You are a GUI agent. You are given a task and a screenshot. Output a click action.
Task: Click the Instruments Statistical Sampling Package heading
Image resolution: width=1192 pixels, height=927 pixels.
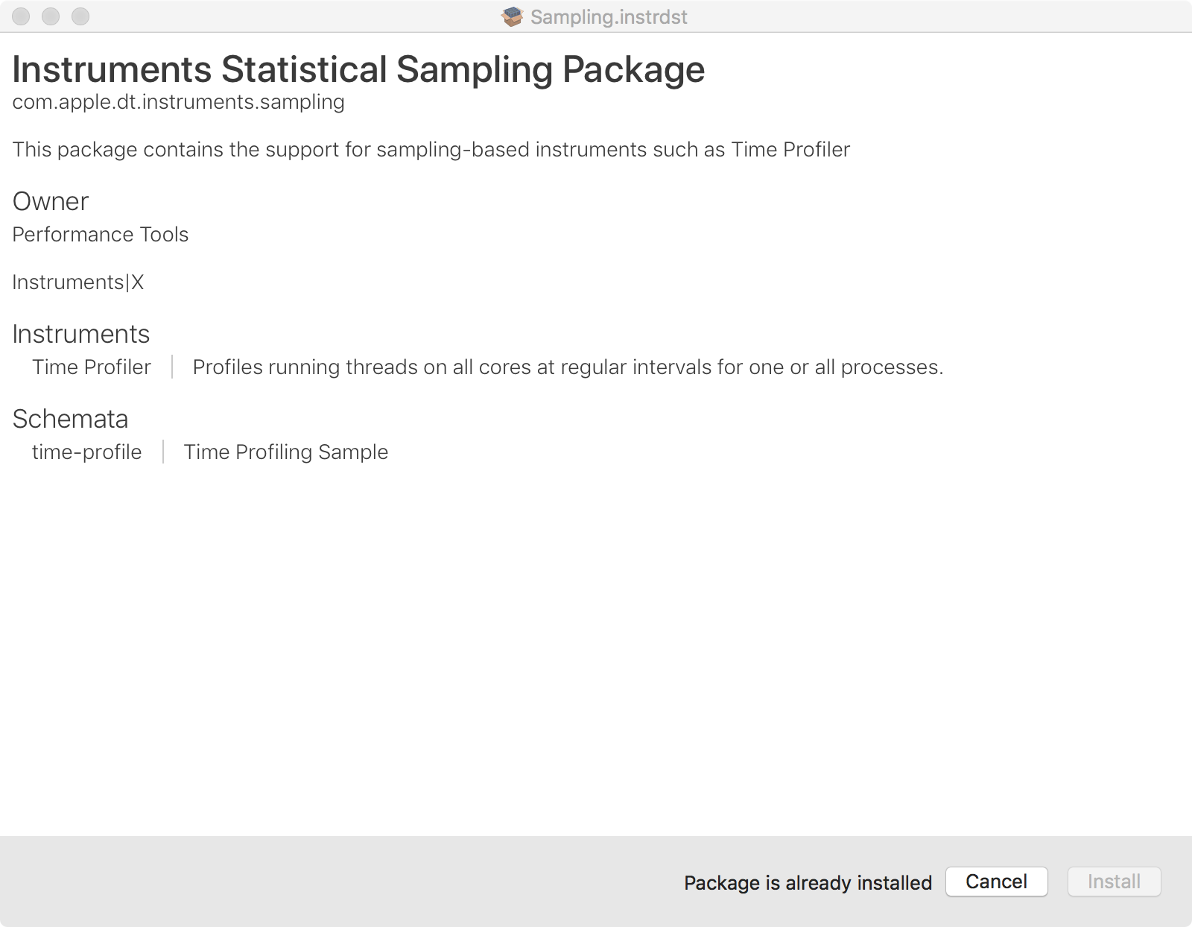pos(358,70)
